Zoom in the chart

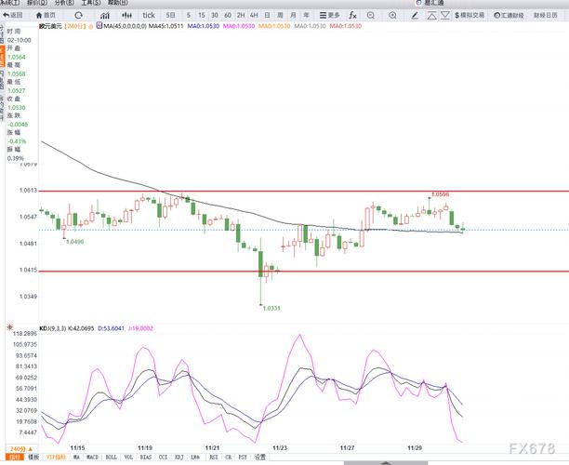pyautogui.click(x=392, y=15)
